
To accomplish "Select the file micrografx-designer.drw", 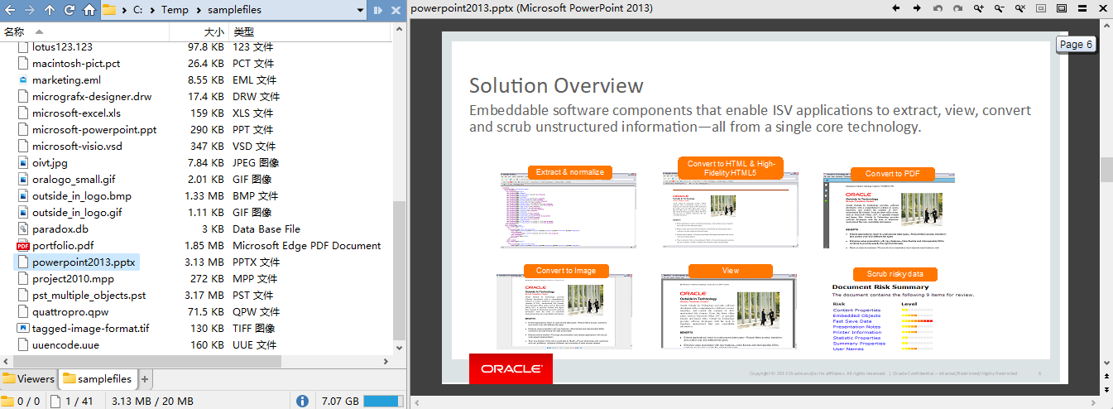I will (x=92, y=97).
